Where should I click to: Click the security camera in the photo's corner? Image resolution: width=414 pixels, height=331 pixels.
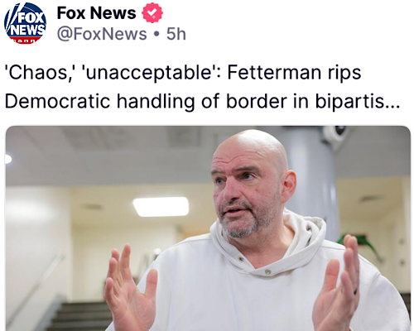pyautogui.click(x=335, y=135)
